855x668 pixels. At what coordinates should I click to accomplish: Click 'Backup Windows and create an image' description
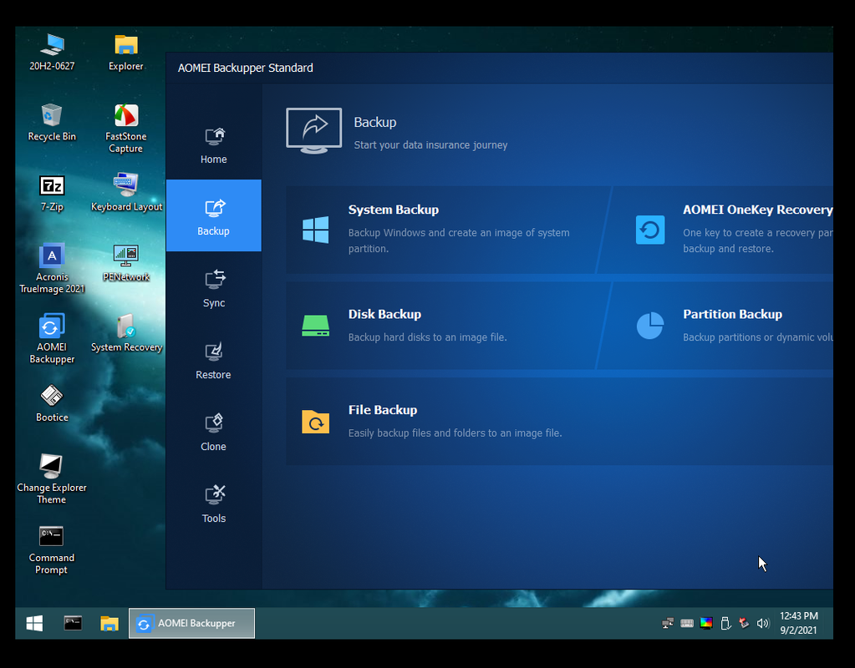point(459,240)
